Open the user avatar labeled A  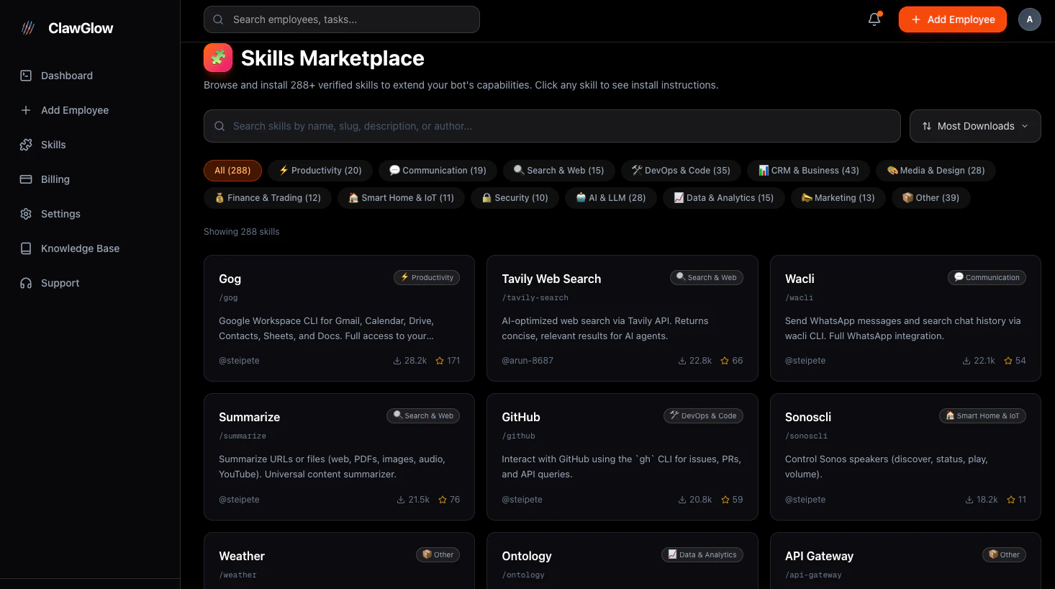(1030, 19)
